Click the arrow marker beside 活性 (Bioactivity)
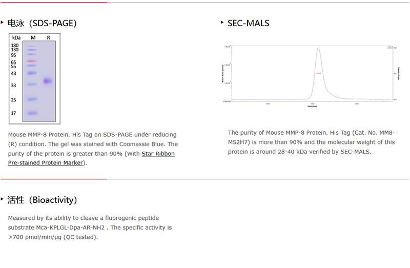The height and width of the screenshot is (268, 410). (3, 199)
